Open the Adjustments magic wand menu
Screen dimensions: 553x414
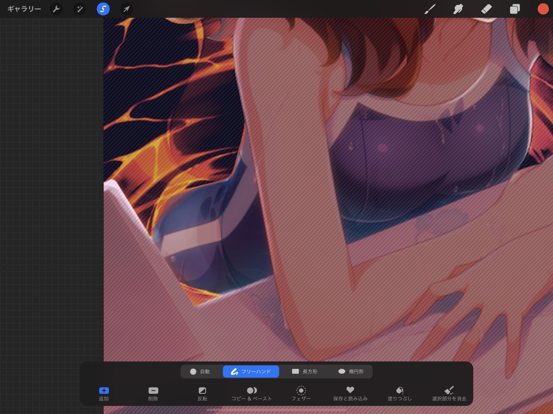[80, 9]
